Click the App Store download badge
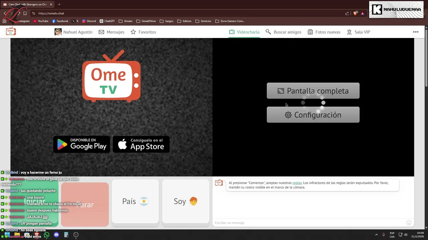Screen dimensions: 428x240 pos(141,144)
